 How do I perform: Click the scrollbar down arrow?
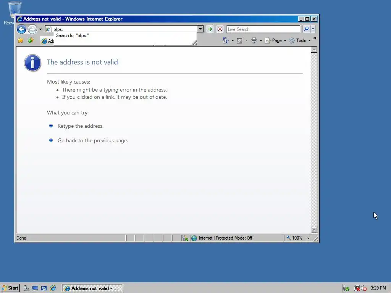tap(314, 230)
